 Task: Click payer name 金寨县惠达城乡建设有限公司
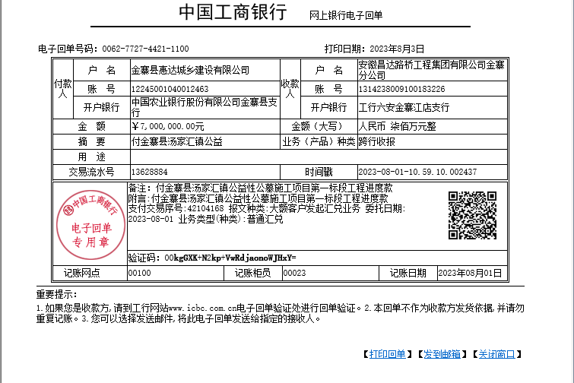pos(191,70)
